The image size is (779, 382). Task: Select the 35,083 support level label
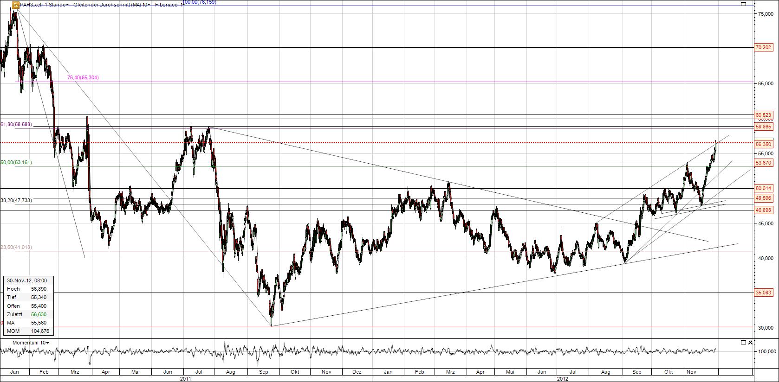click(x=764, y=293)
